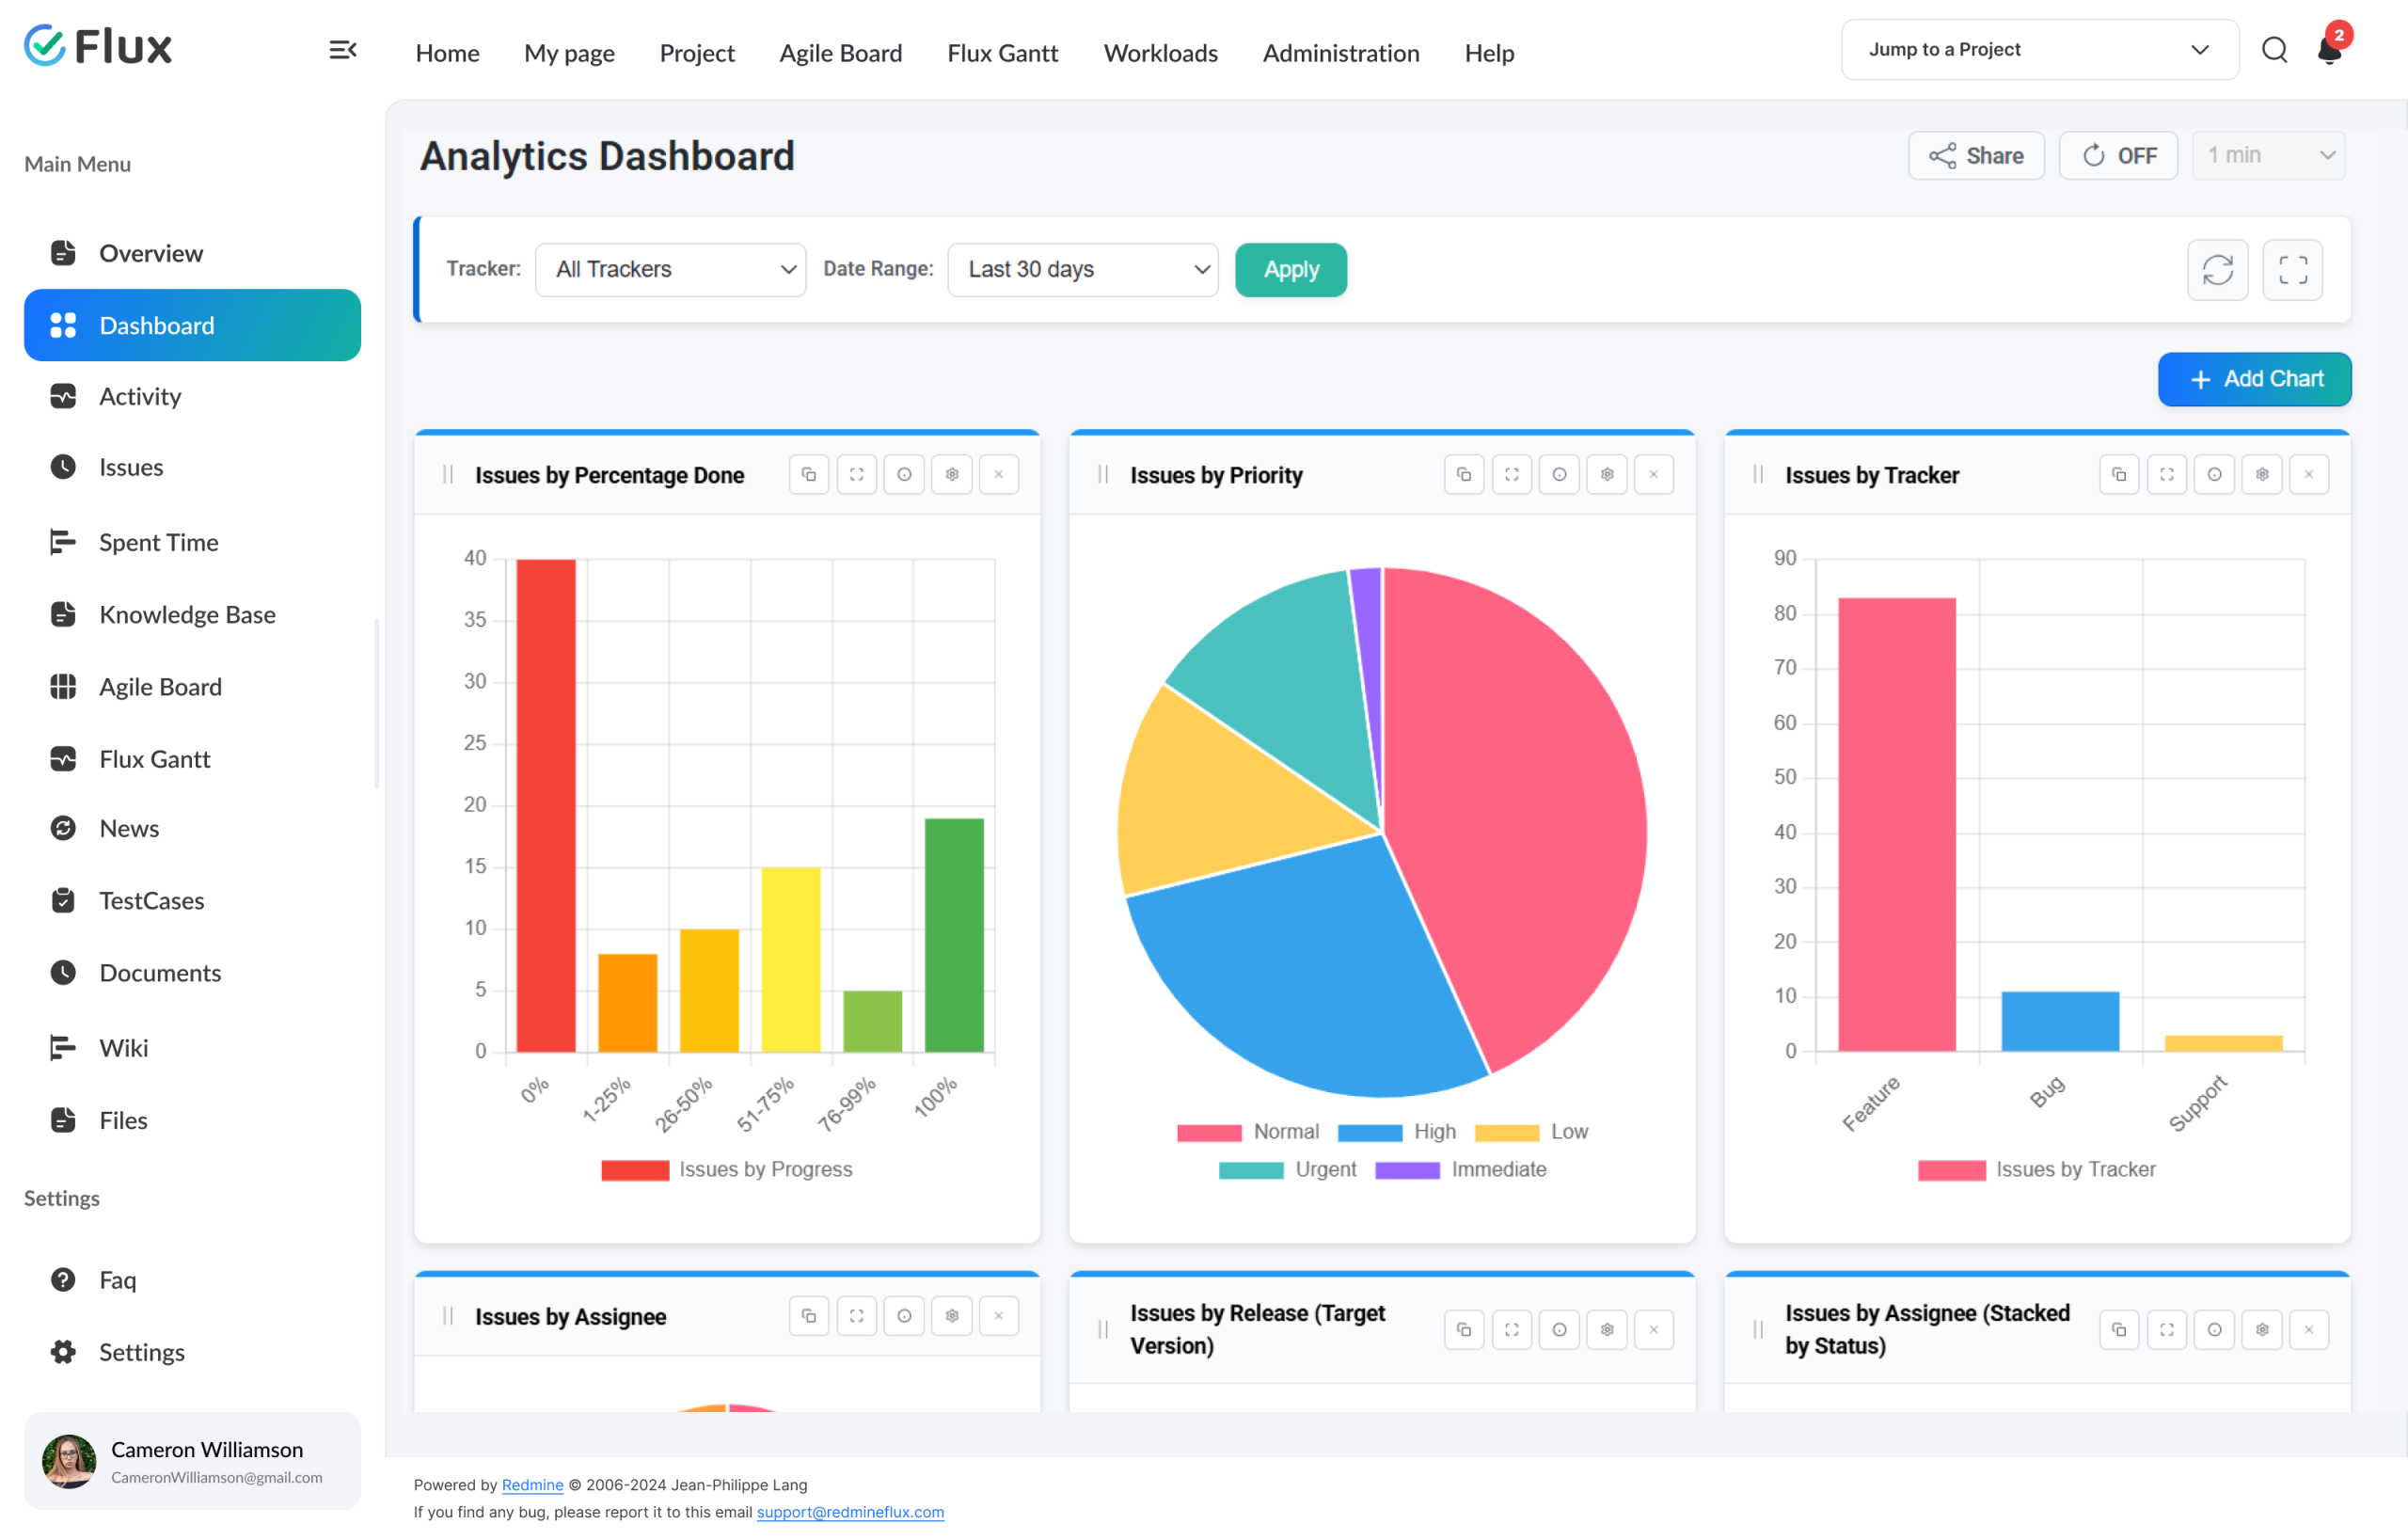Duplicate the Issues by Assignee chart
Image resolution: width=2408 pixels, height=1540 pixels.
click(809, 1316)
